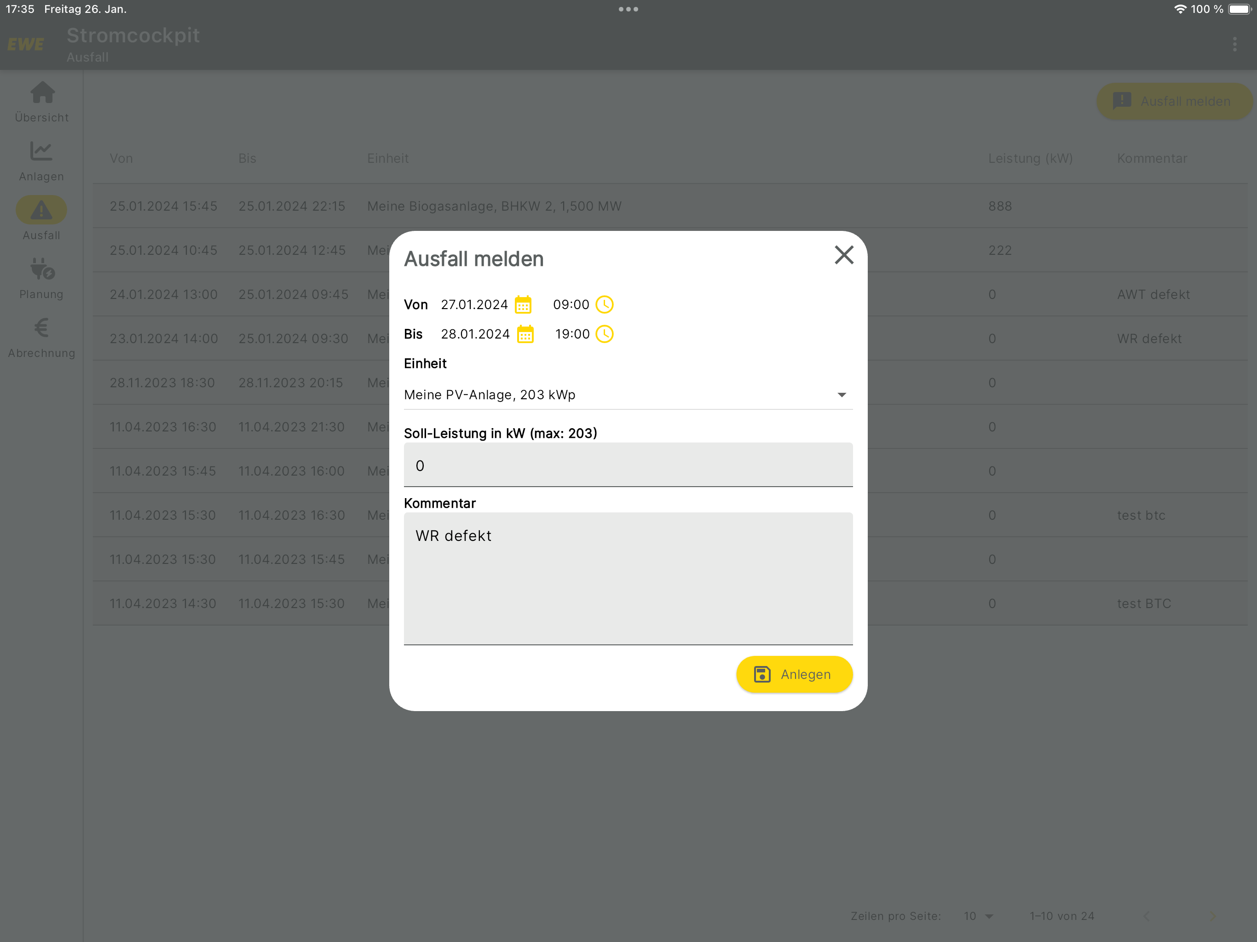Click the EWE logo
This screenshot has height=942, width=1257.
click(x=26, y=44)
